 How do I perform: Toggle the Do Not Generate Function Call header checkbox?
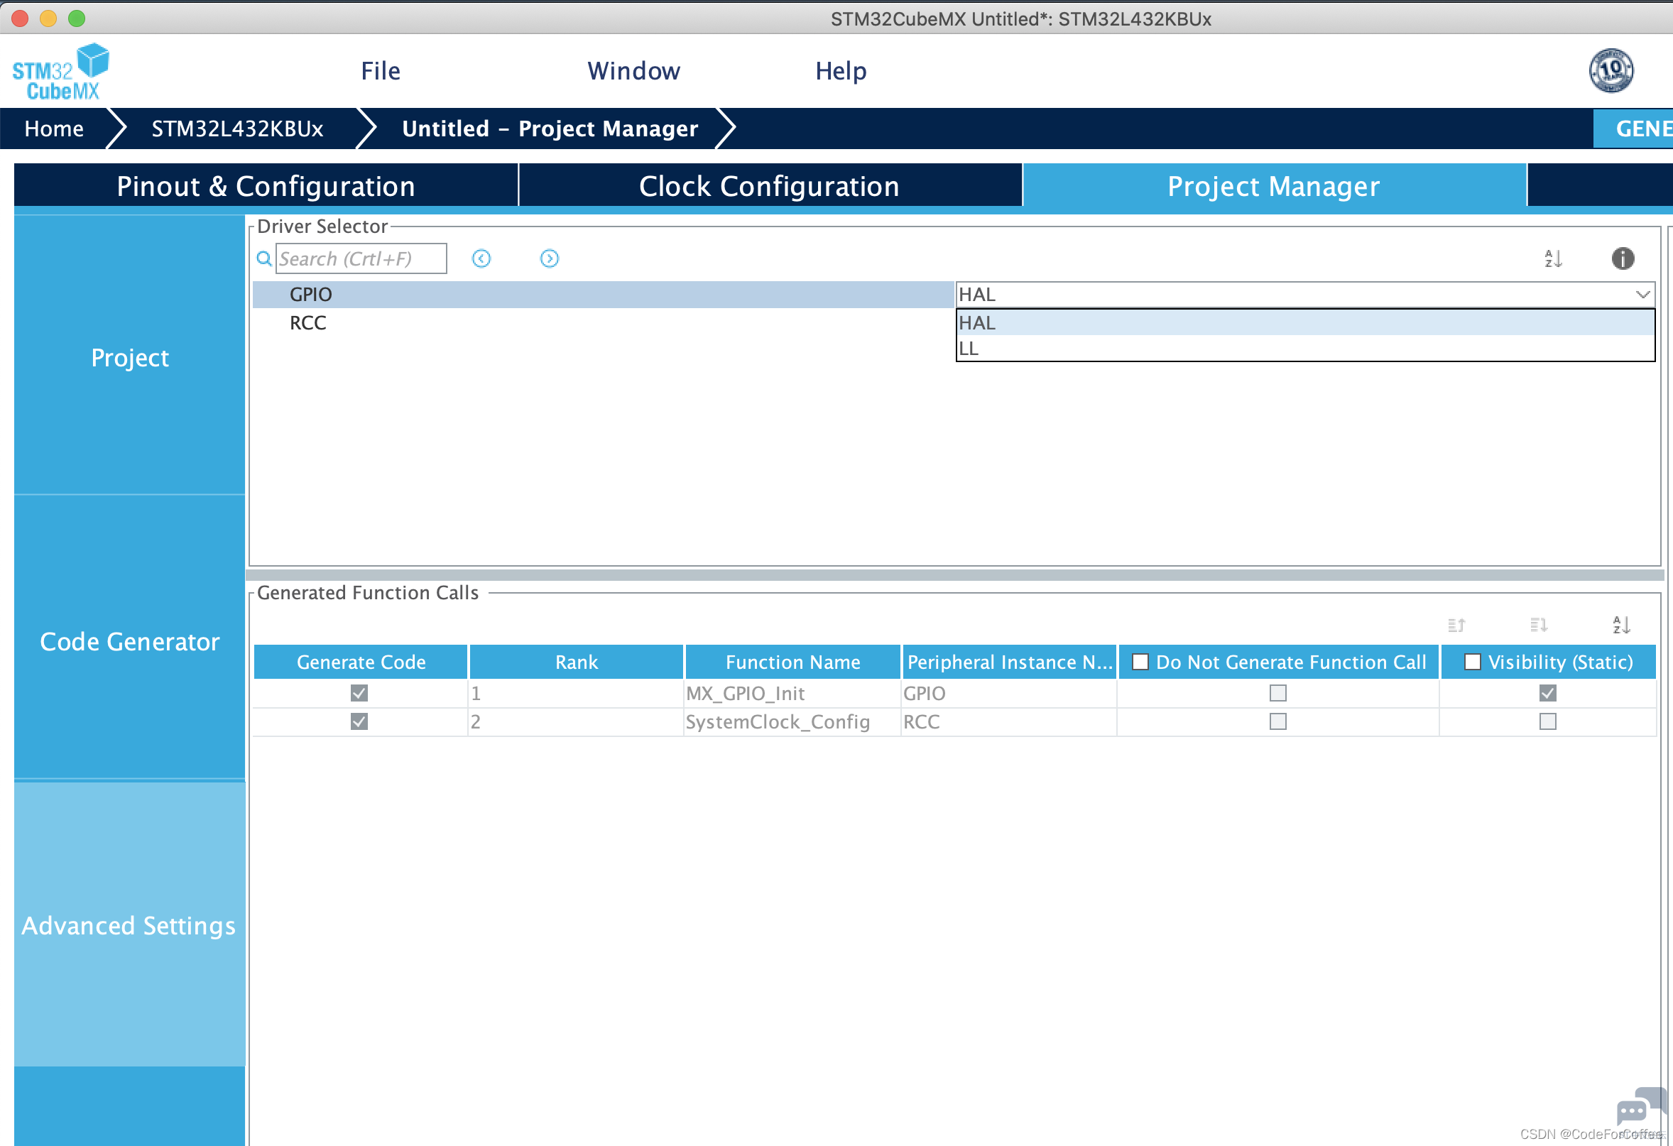pos(1140,662)
